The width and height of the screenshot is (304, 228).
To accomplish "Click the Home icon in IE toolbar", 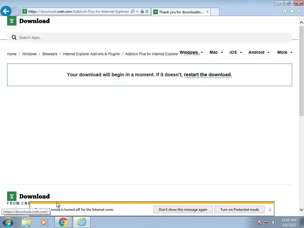I will [285, 11].
